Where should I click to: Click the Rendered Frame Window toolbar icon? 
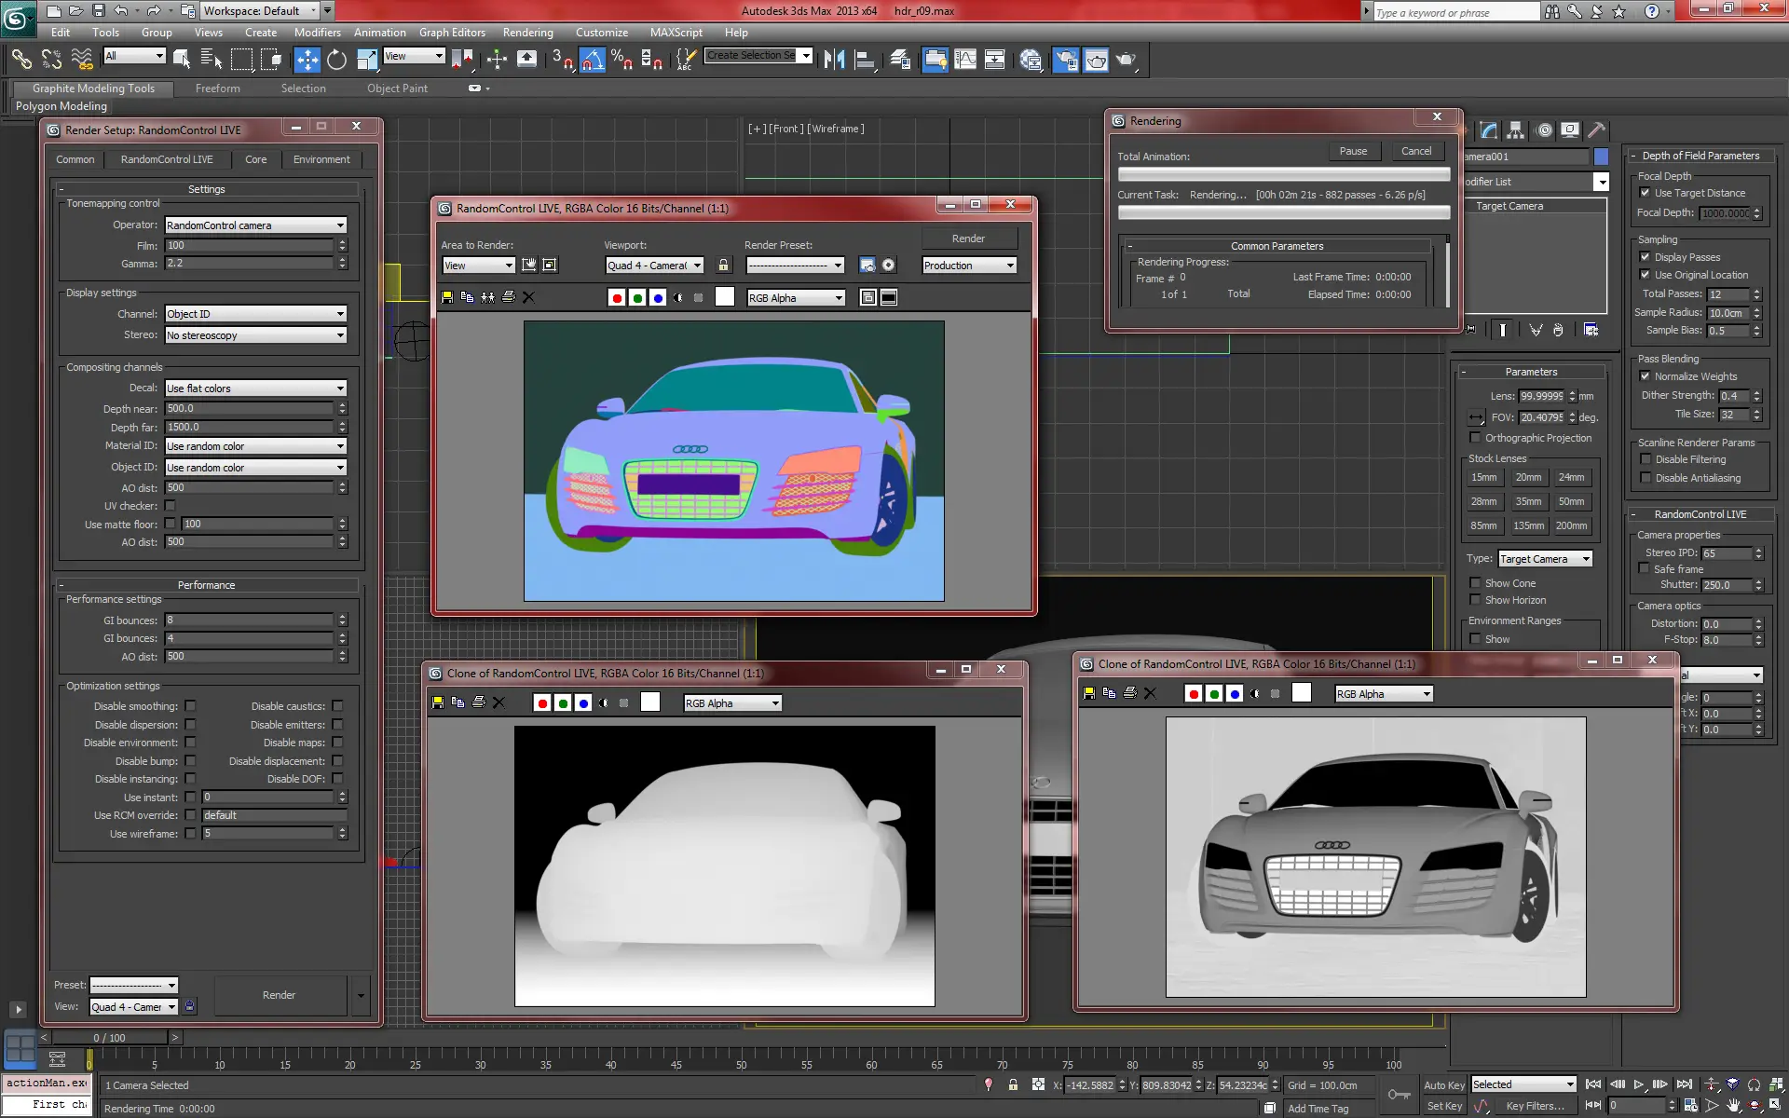(x=1096, y=60)
